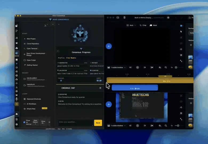Click the yellow Send button
208x144 pixels.
tap(98, 123)
